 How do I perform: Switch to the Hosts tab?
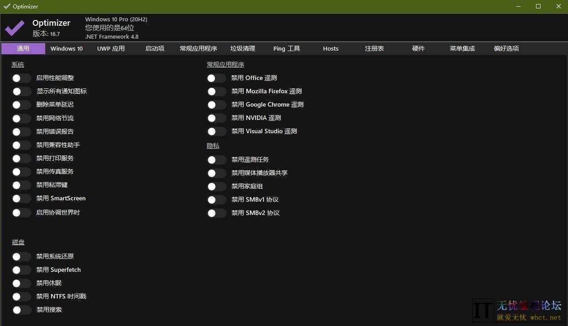click(331, 48)
